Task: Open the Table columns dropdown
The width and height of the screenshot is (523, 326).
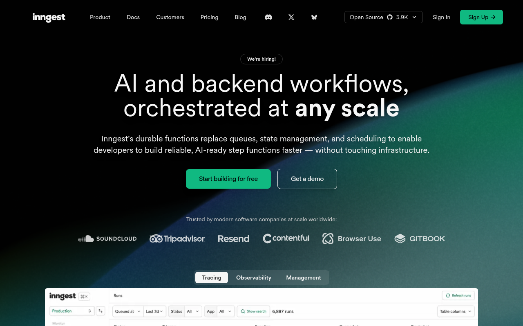Action: pos(456,311)
